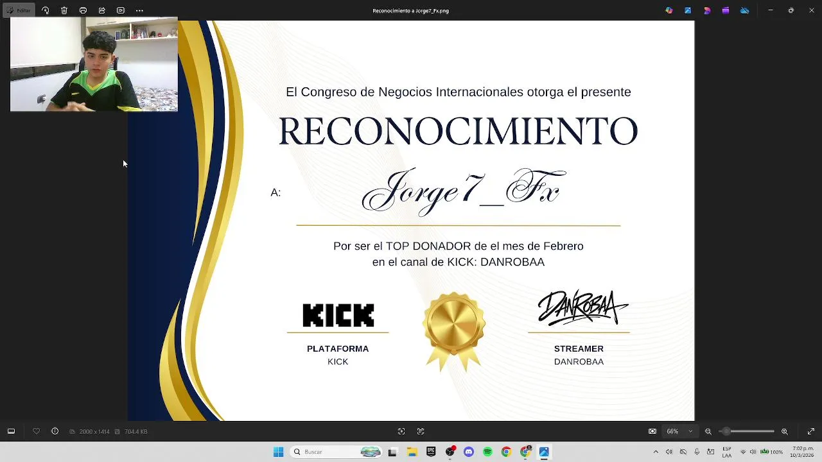Open the Editar image editor
The height and width of the screenshot is (462, 822).
(18, 10)
